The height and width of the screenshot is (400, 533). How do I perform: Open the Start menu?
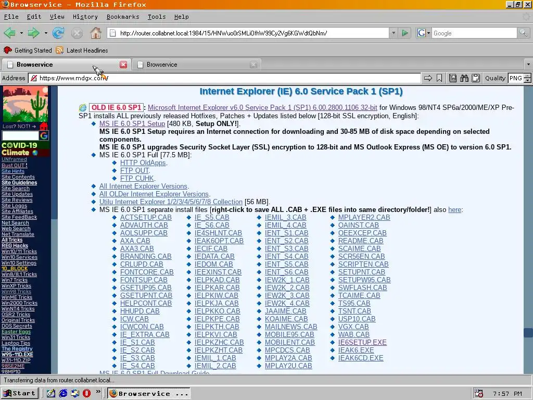point(20,393)
